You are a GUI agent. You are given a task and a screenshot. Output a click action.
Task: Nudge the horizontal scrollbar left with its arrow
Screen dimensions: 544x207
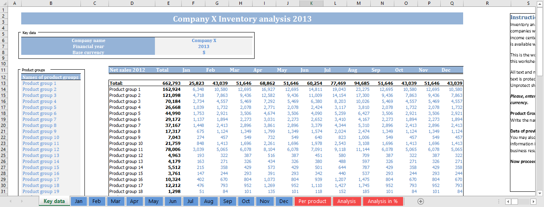[508, 201]
